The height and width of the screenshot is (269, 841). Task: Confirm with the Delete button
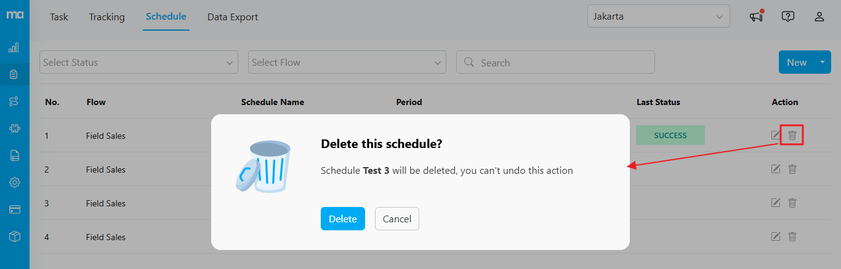point(343,219)
